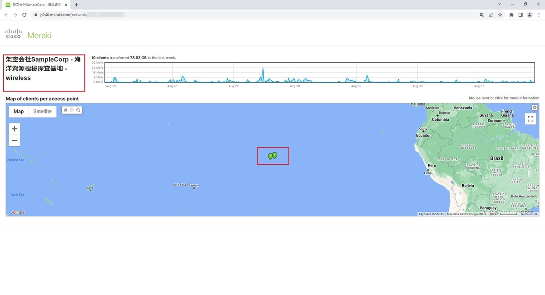Viewport: 545px width, 295px height.
Task: Switch the map to Satellite view
Action: click(42, 111)
